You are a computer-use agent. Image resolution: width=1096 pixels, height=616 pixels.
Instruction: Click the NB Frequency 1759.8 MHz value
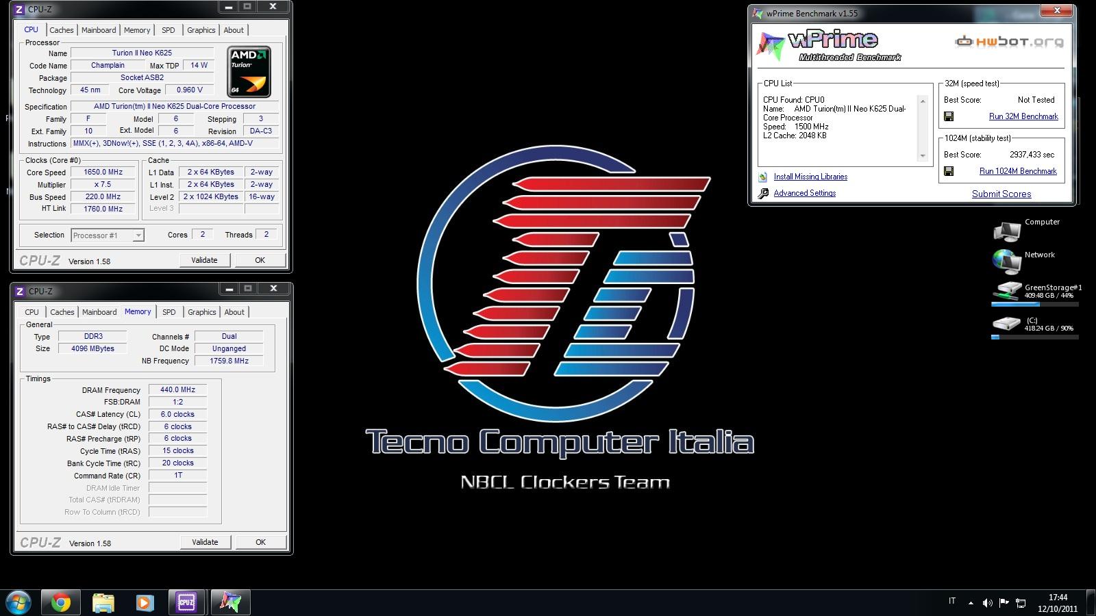click(229, 361)
